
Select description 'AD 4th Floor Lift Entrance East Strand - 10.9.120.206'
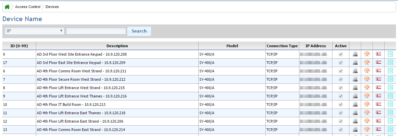(x=80, y=121)
